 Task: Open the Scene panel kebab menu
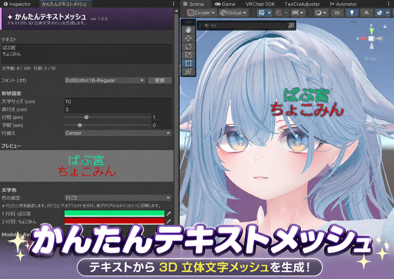click(x=390, y=4)
